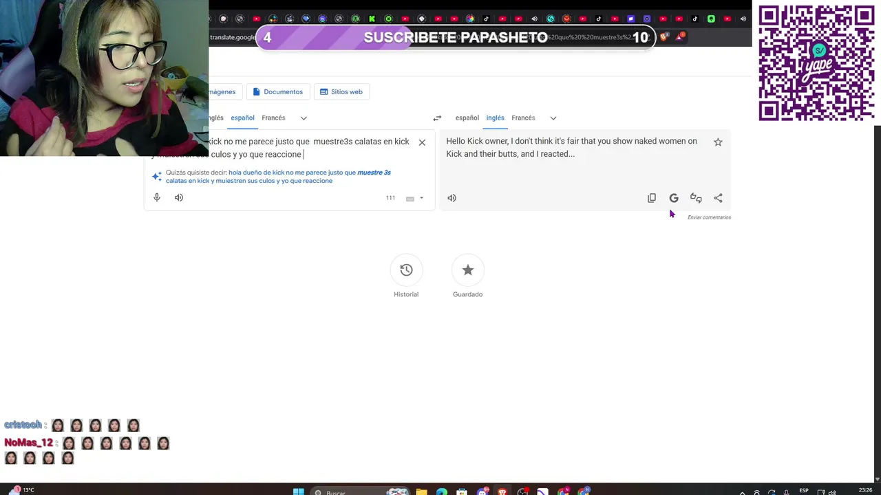Click Enviar comentarios link
The height and width of the screenshot is (495, 881).
coord(709,217)
